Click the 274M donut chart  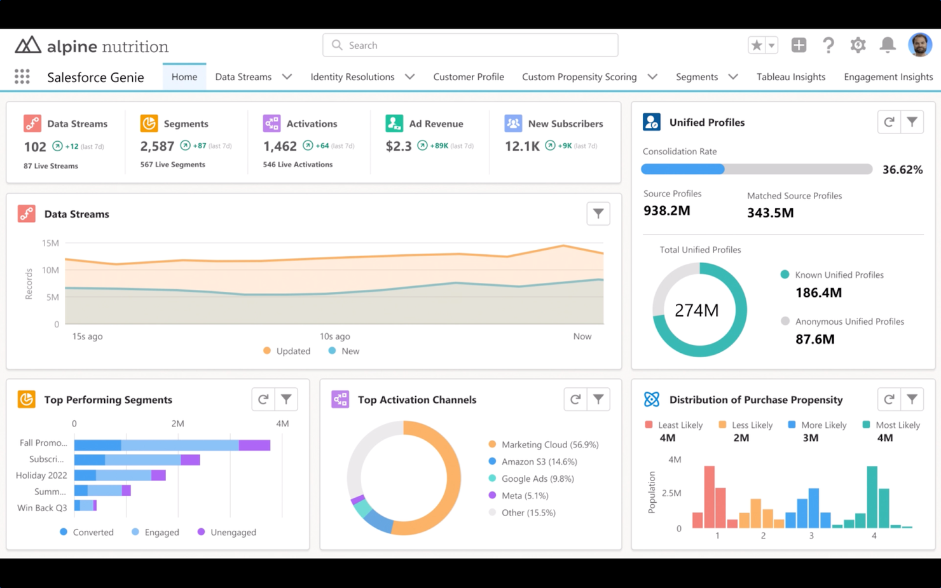point(699,310)
